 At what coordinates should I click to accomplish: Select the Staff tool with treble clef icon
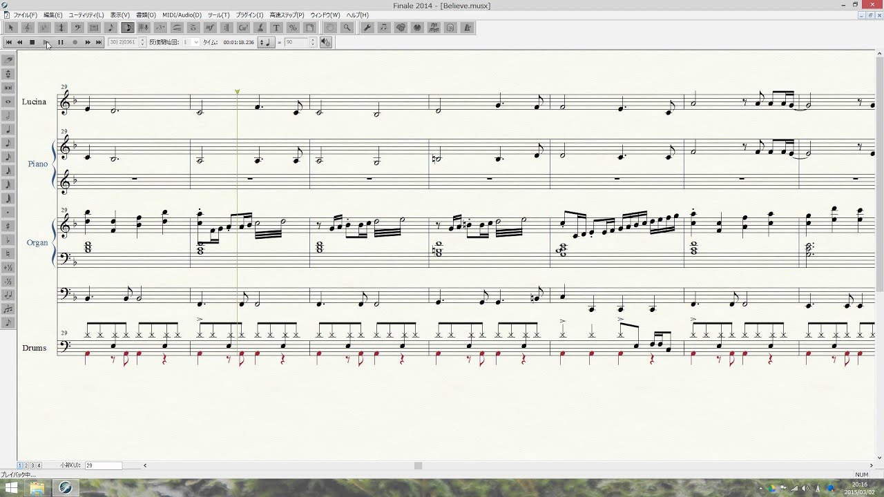[28, 28]
